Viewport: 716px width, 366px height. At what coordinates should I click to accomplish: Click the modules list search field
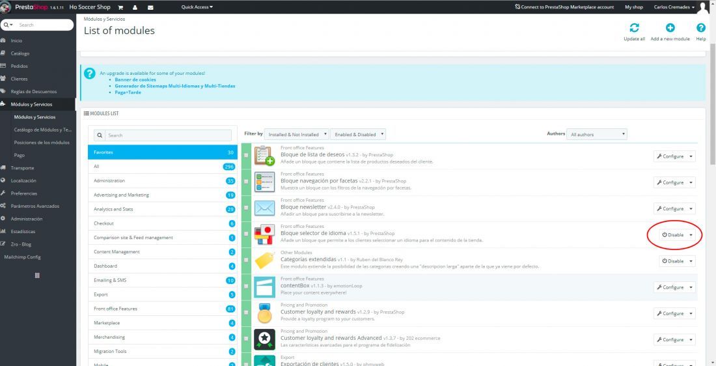point(169,135)
